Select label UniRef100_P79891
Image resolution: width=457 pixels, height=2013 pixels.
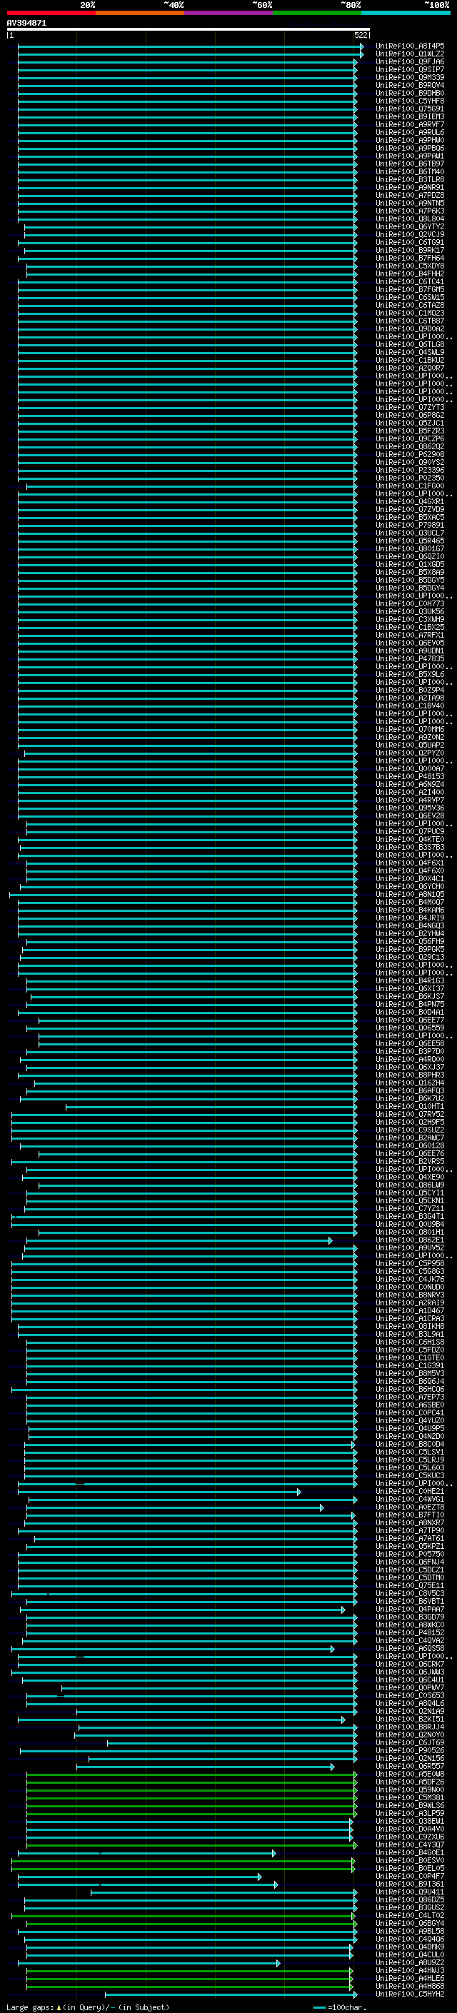[410, 525]
